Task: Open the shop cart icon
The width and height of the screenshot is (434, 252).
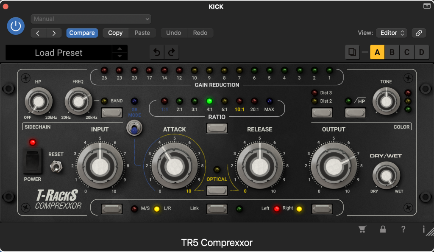Action: [362, 230]
